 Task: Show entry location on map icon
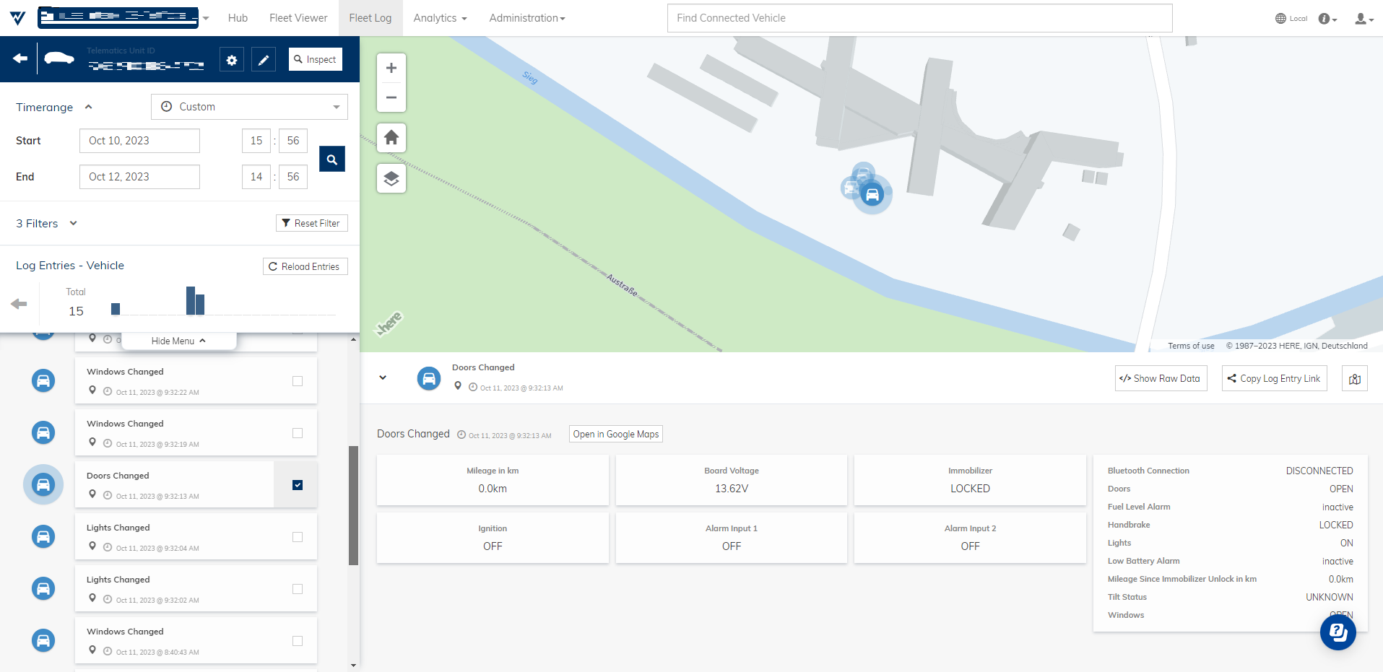coord(1355,378)
